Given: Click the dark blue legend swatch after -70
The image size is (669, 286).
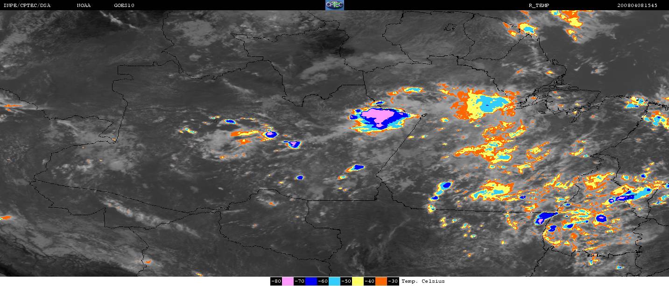Looking at the screenshot, I should coord(311,281).
